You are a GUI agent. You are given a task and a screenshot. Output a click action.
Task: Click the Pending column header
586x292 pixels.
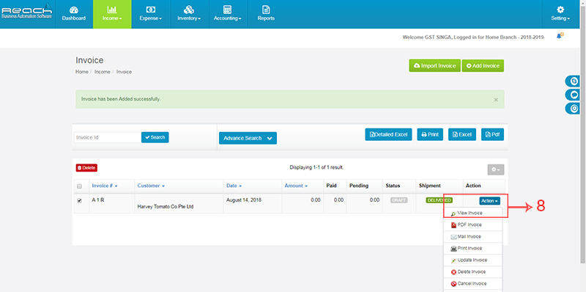coord(359,186)
